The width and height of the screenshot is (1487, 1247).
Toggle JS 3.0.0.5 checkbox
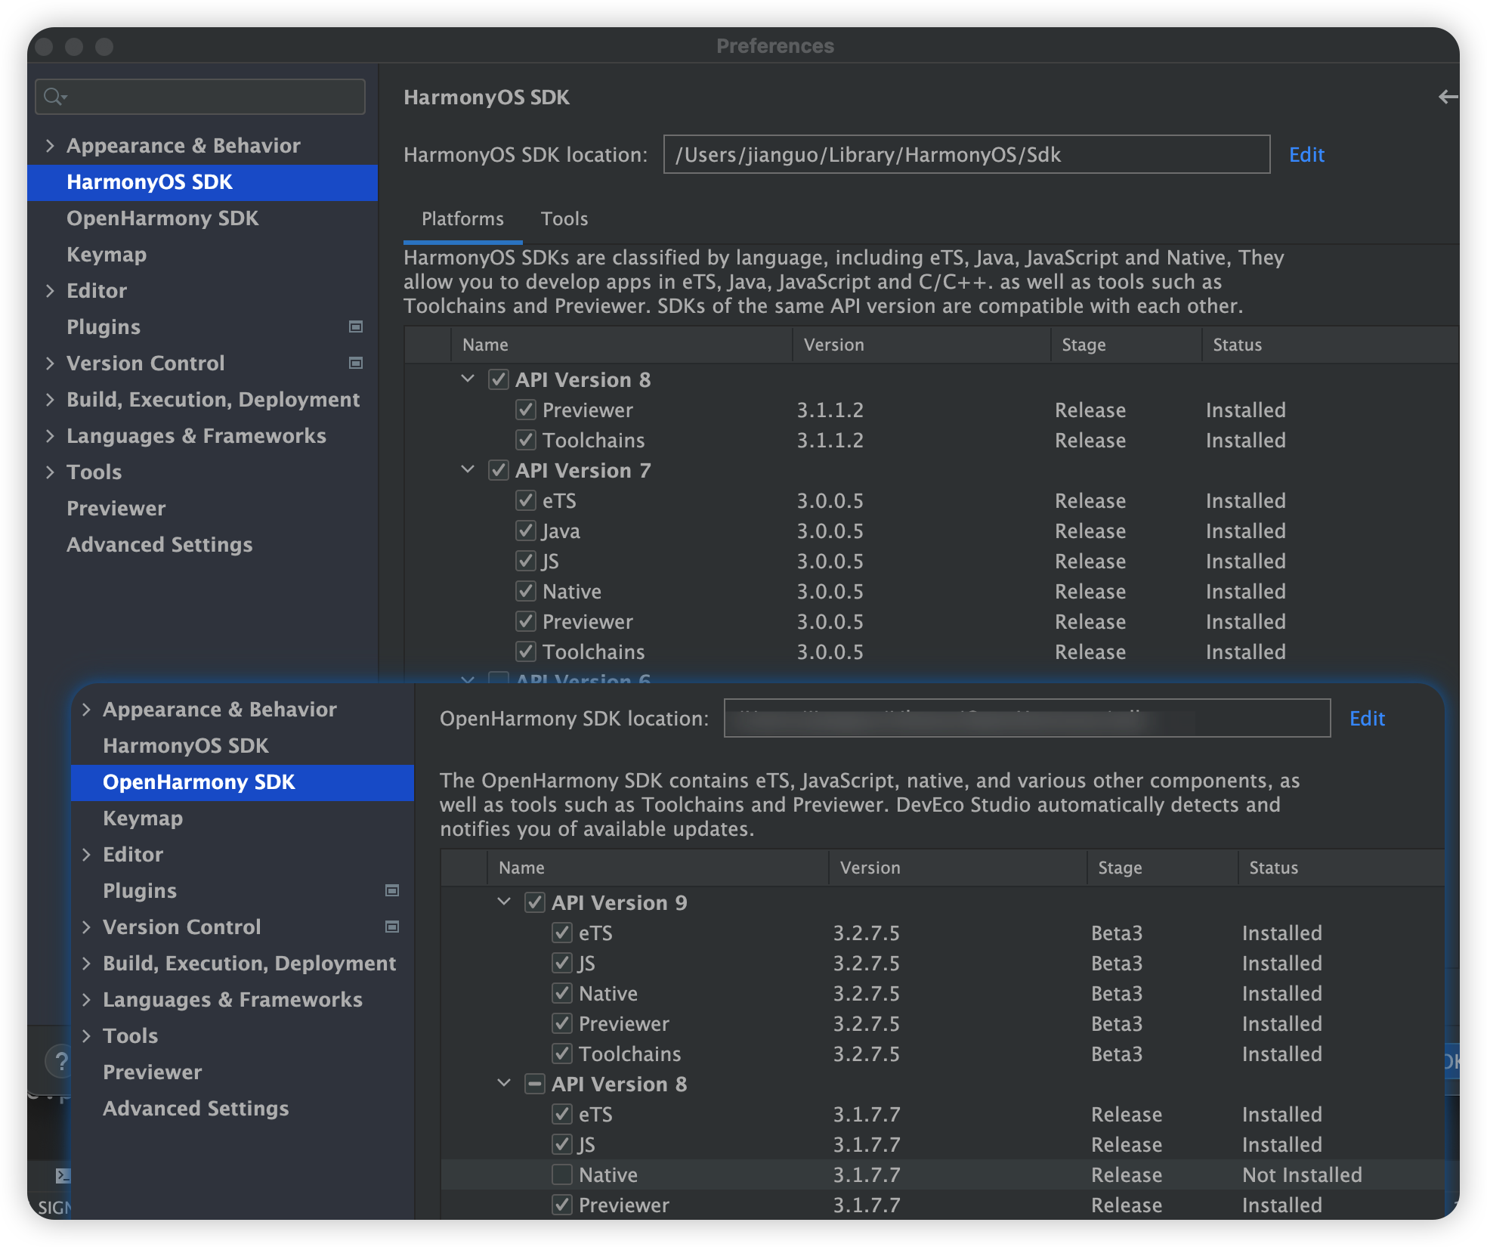click(526, 561)
